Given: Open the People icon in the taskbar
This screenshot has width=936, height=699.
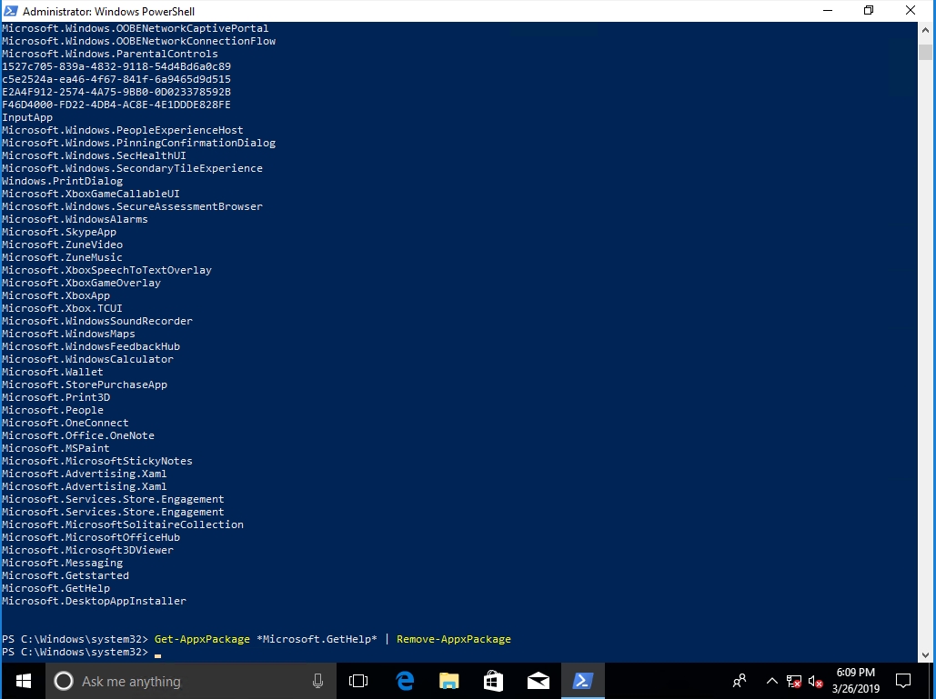Looking at the screenshot, I should [740, 681].
